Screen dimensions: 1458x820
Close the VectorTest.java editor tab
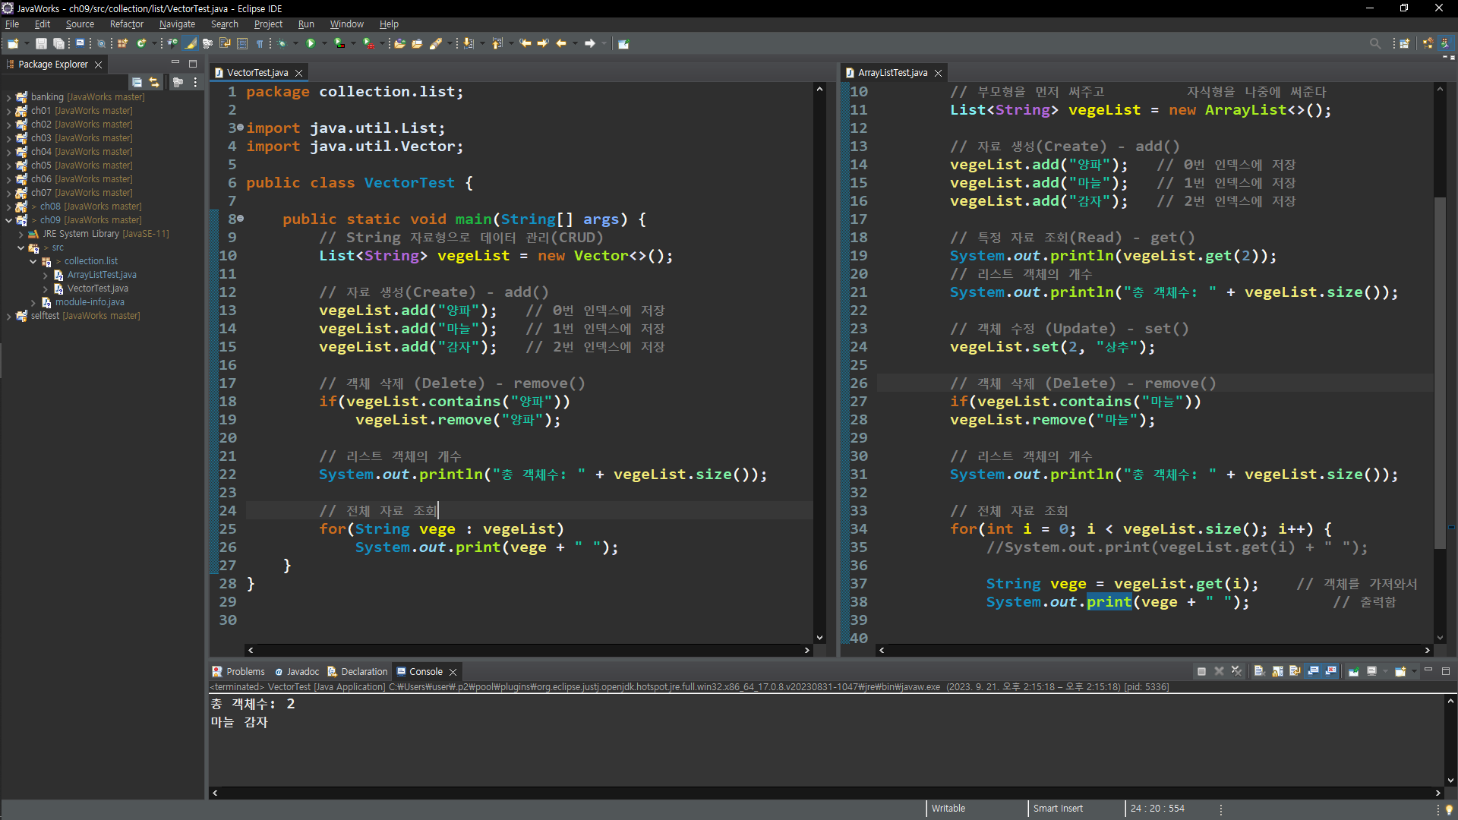tap(299, 73)
